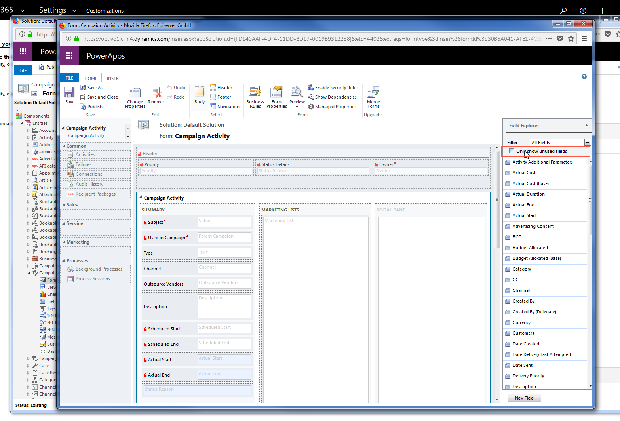Screen dimensions: 620x421
Task: Select Delivery Priority in Field Explorer
Action: coord(545,376)
